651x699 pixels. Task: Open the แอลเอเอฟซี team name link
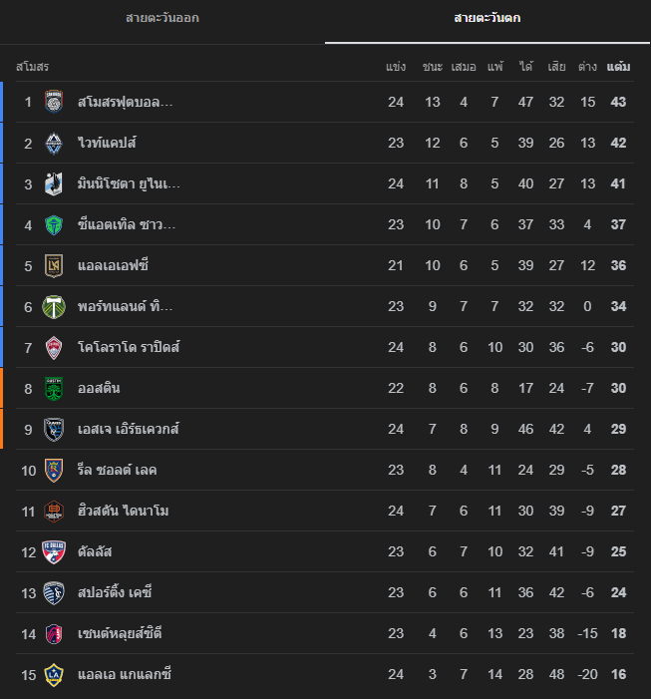113,265
